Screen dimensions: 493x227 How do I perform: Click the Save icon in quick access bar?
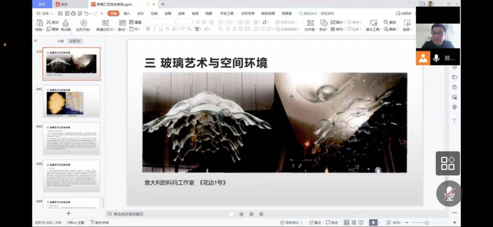click(60, 14)
